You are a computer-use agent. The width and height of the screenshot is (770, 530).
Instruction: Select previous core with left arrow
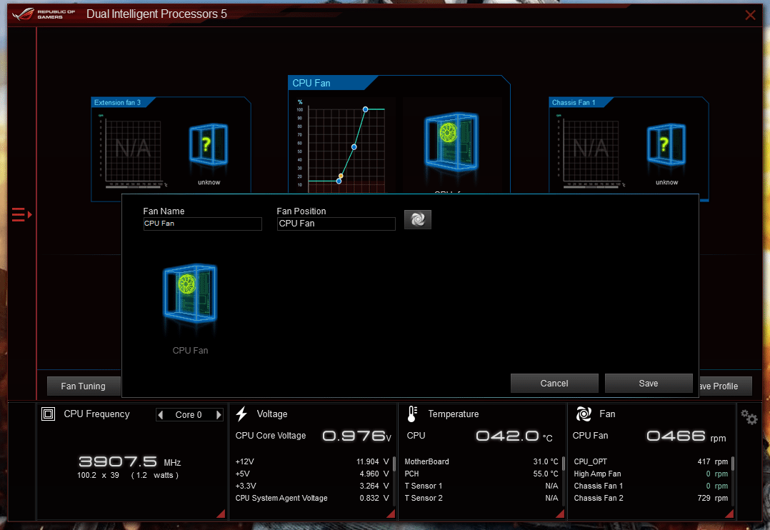click(x=160, y=415)
